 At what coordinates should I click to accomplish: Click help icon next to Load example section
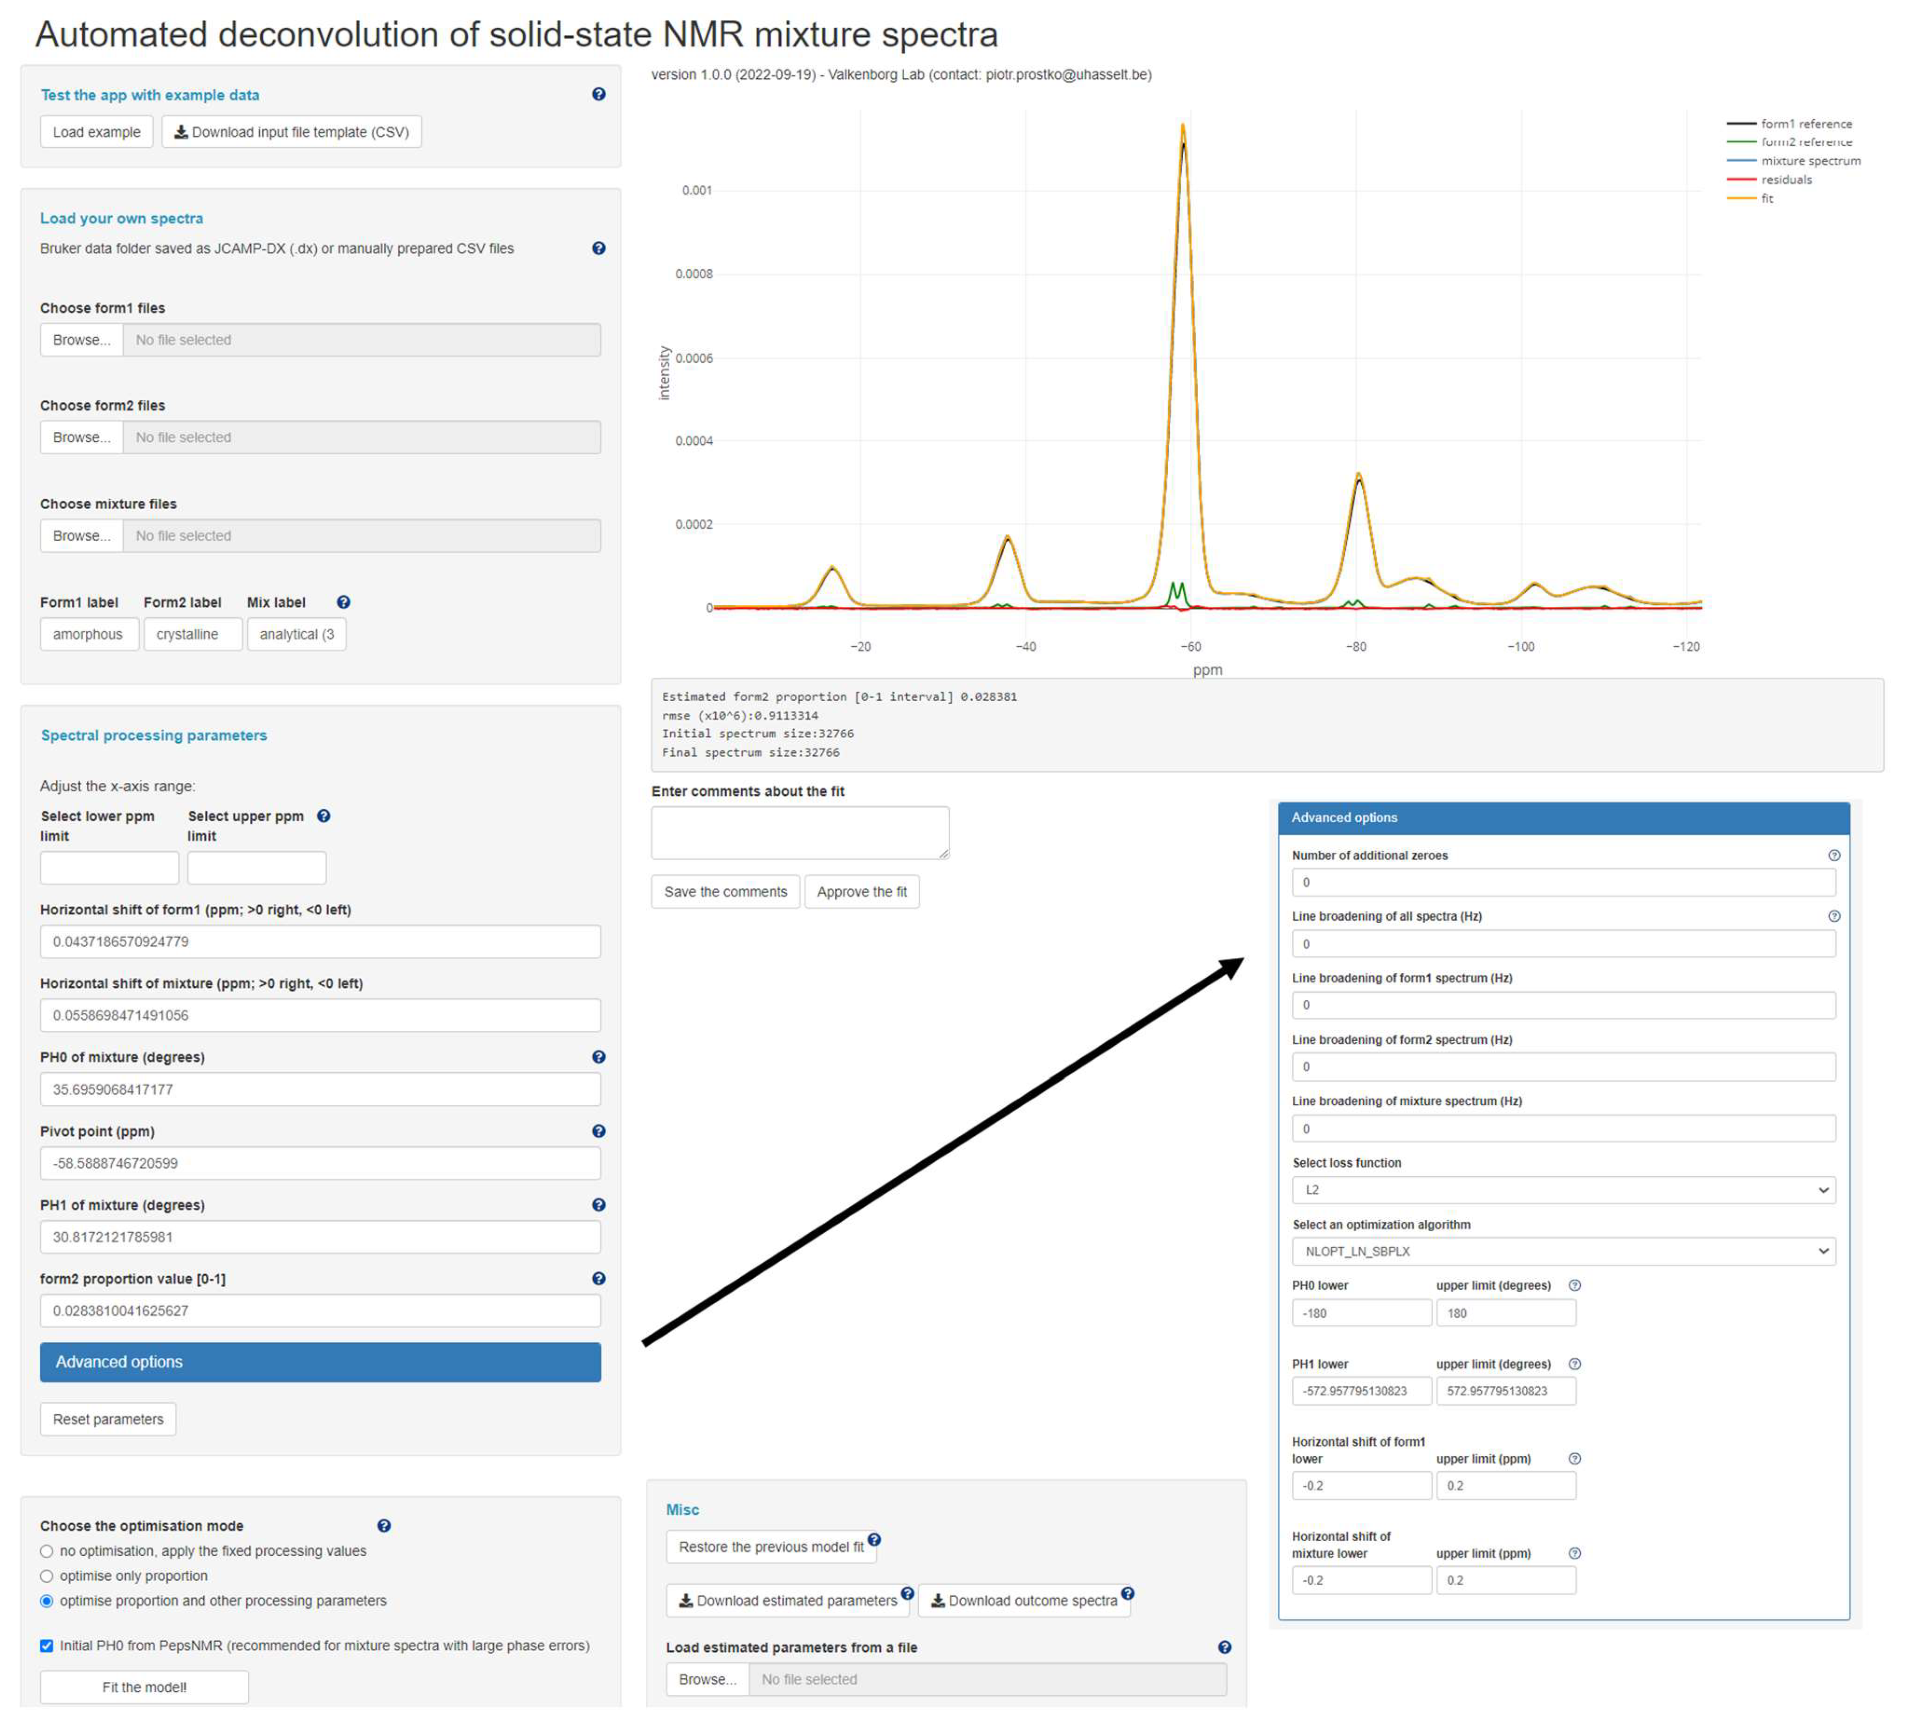598,94
